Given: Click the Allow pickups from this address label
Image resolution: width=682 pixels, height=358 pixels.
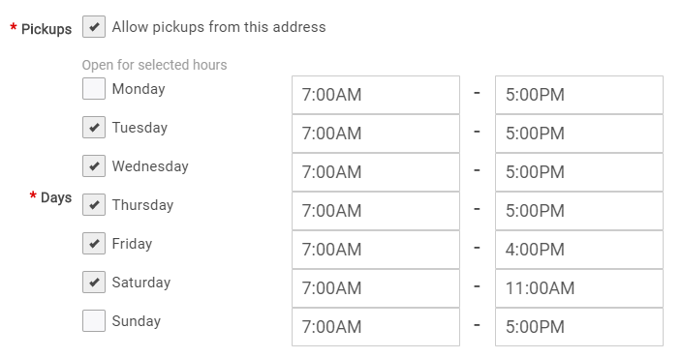Looking at the screenshot, I should pyautogui.click(x=219, y=27).
